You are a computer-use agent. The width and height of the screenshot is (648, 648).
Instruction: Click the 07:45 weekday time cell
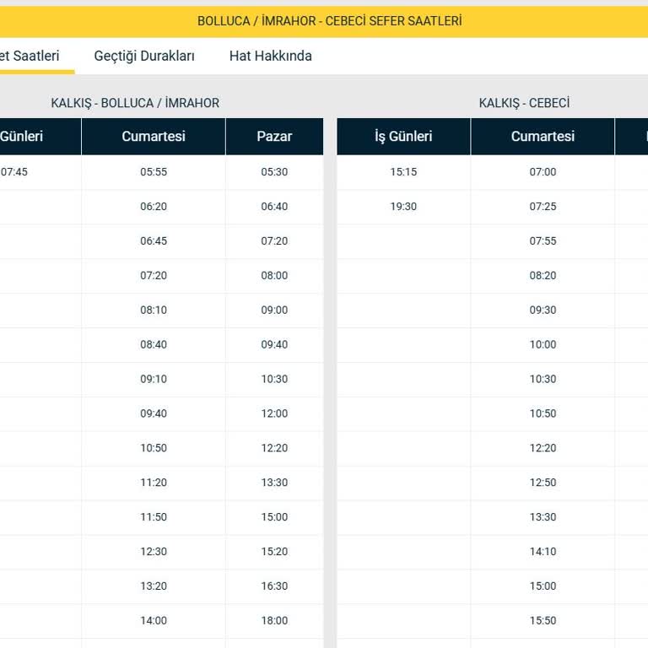point(15,172)
